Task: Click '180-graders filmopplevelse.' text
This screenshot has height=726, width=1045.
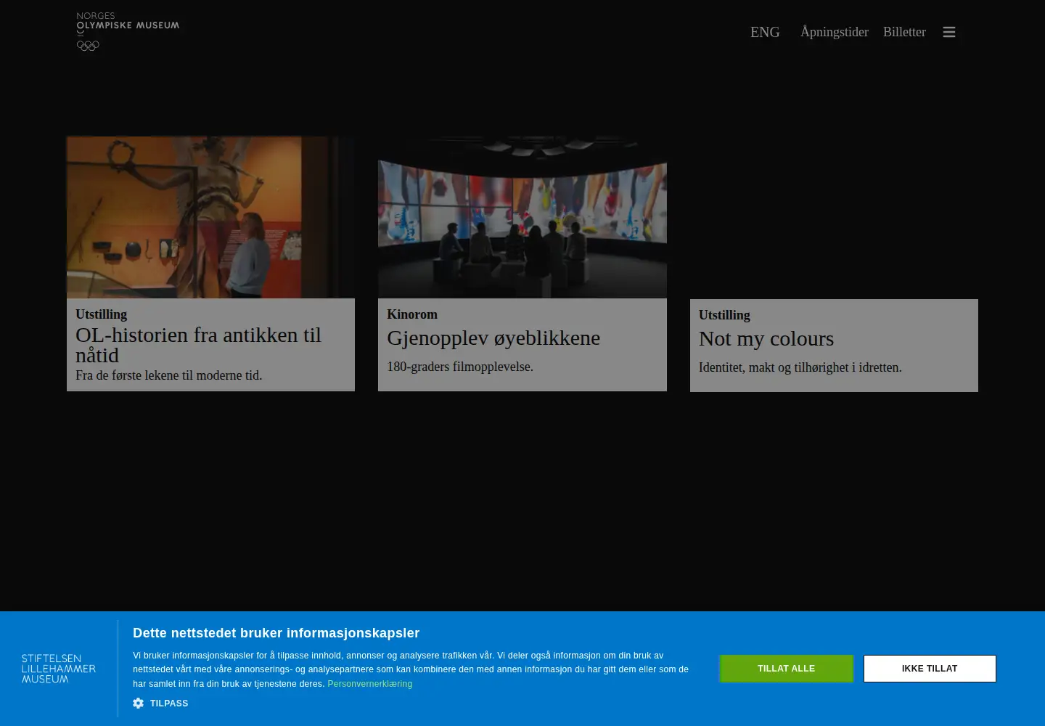Action: 460,367
